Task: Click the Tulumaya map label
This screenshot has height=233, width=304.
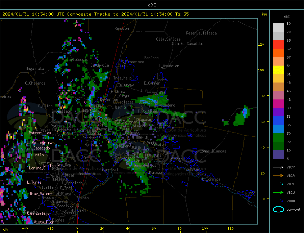Action: click(126, 85)
